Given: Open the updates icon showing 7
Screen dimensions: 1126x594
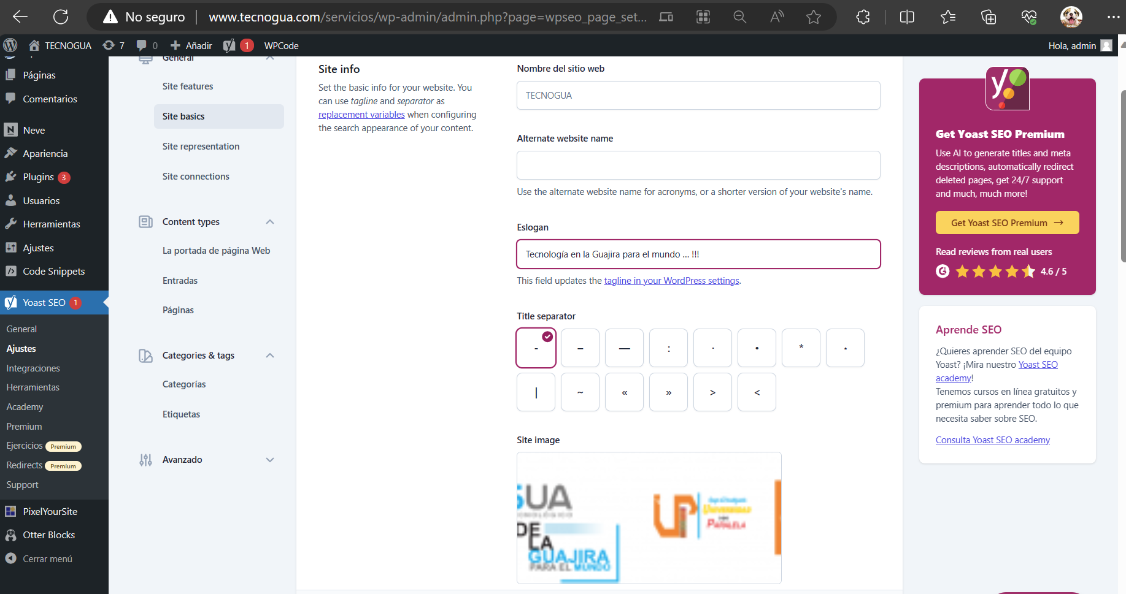Looking at the screenshot, I should coord(114,45).
